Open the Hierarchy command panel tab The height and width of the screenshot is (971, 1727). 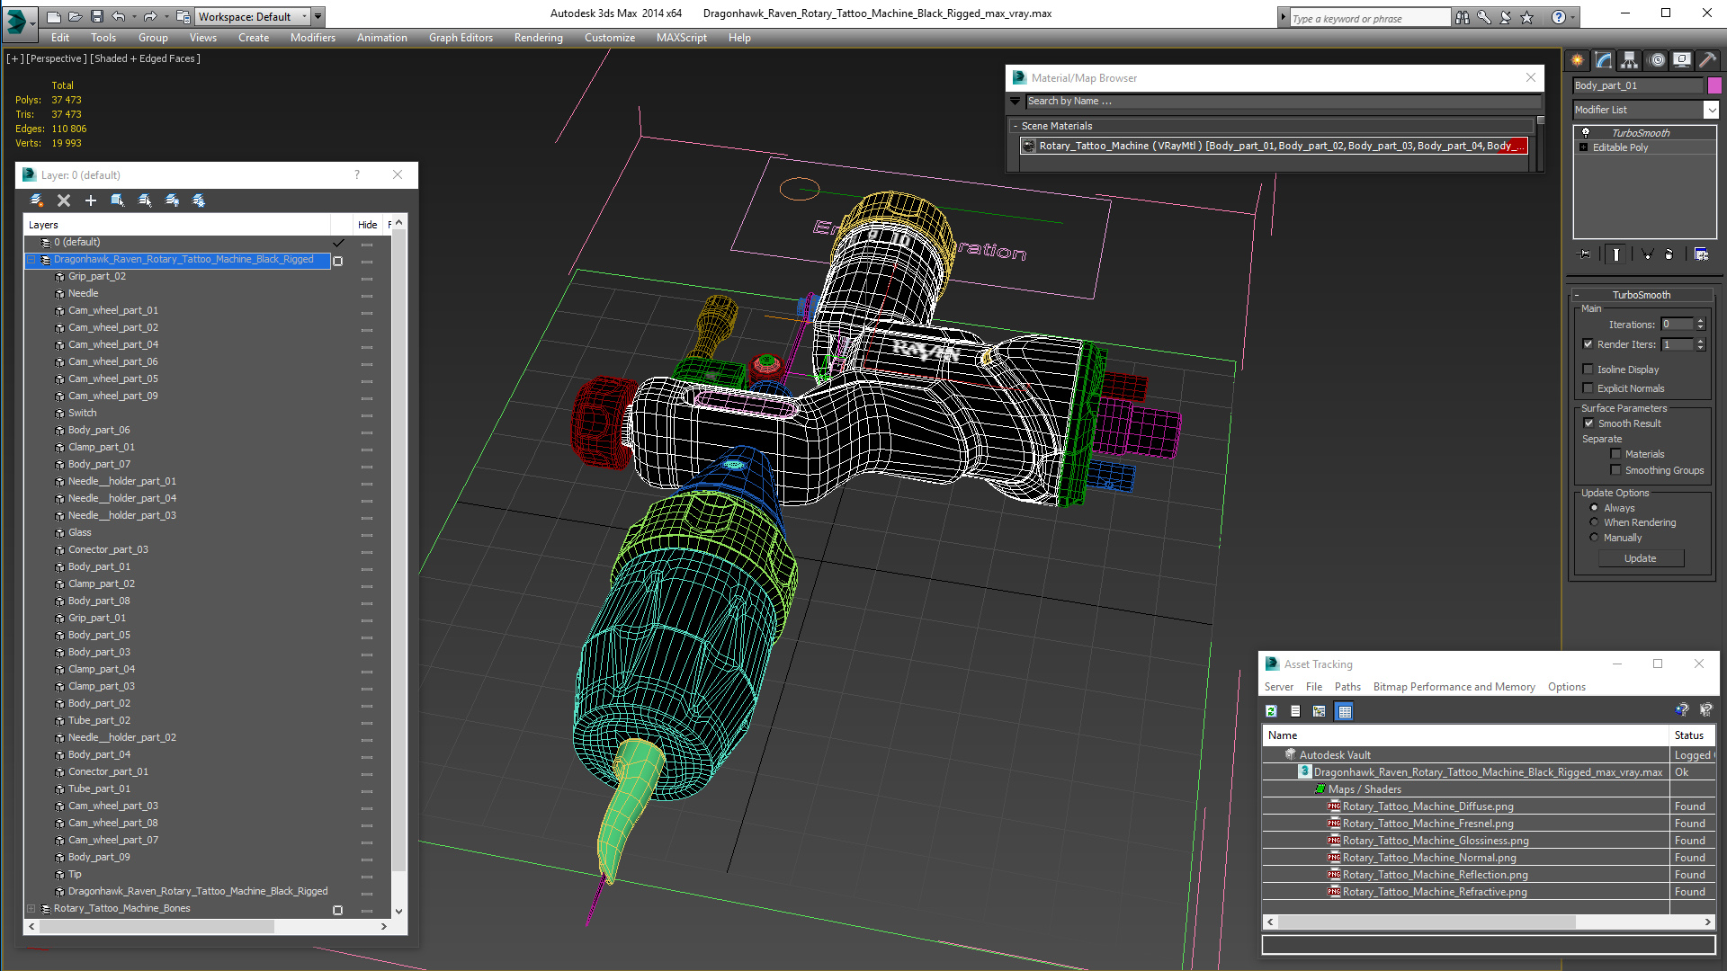point(1630,60)
